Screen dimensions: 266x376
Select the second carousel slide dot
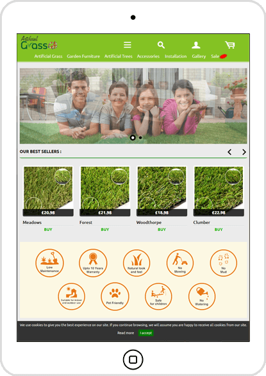point(140,138)
